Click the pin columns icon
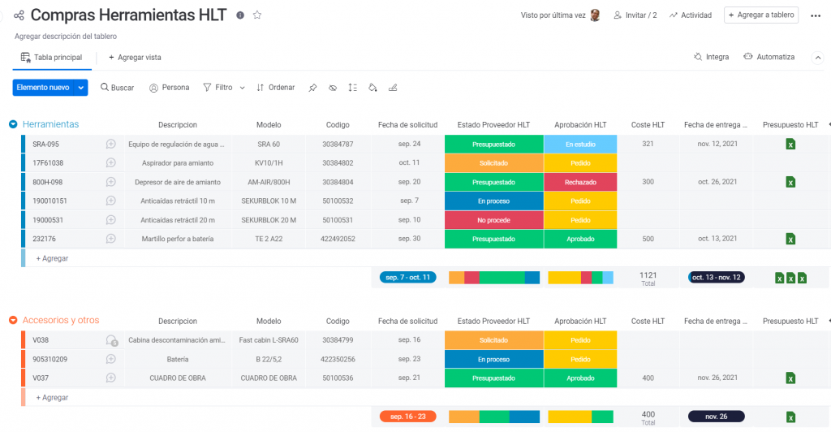This screenshot has height=432, width=831. [312, 88]
